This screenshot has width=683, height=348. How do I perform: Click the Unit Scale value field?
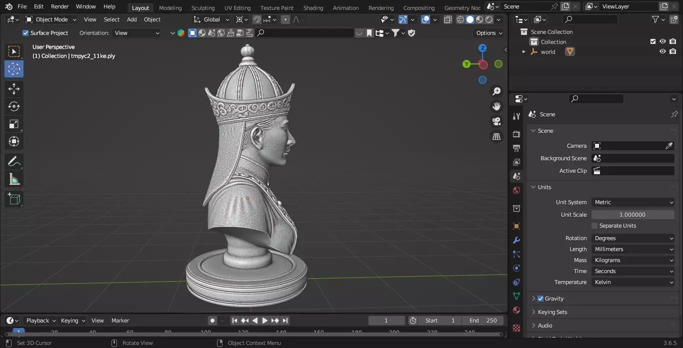(x=633, y=215)
